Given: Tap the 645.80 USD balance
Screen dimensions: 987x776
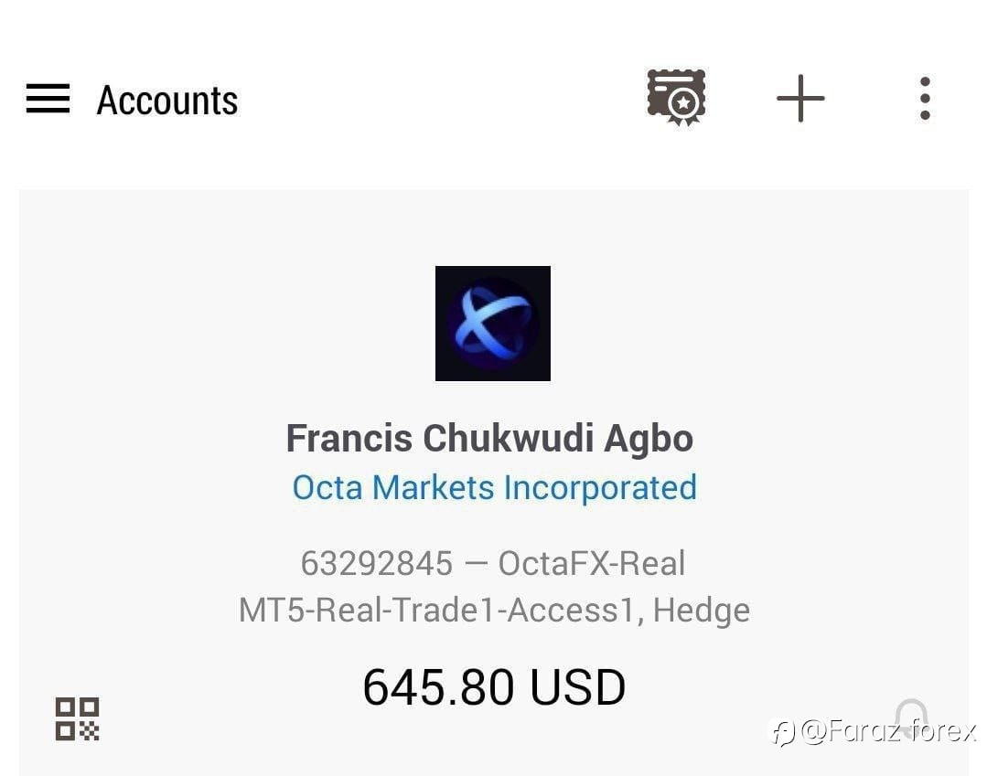Looking at the screenshot, I should 494,686.
